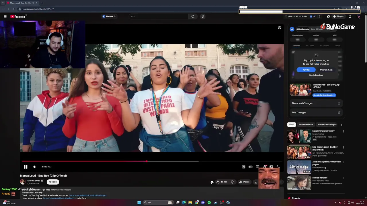Click See similar thumbnails button

(x=324, y=95)
